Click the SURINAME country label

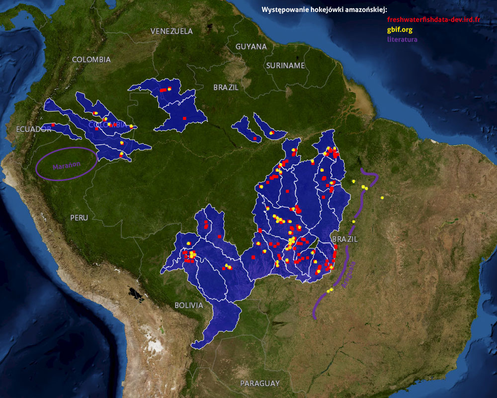pos(285,66)
